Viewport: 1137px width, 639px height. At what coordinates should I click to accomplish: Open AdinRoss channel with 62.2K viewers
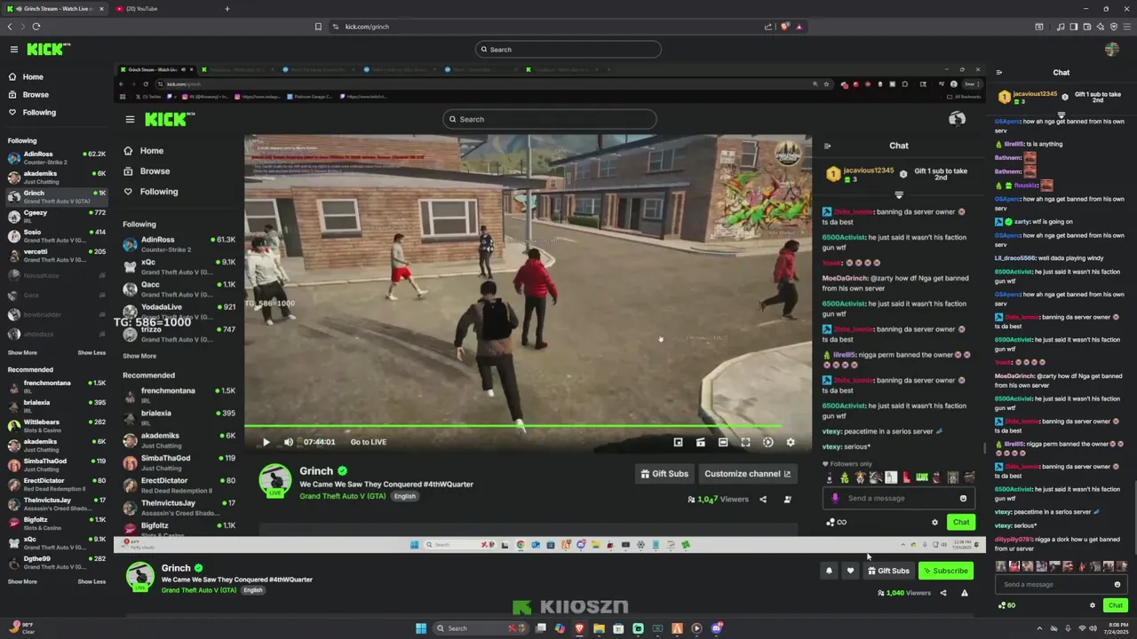pyautogui.click(x=56, y=158)
